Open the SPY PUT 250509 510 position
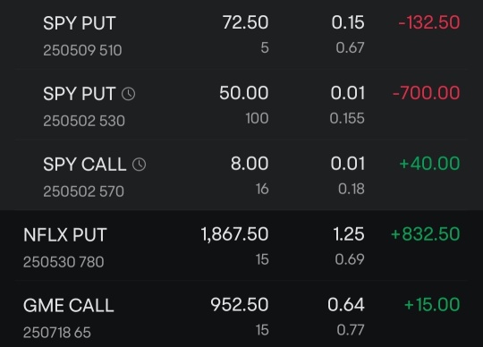 coord(241,35)
